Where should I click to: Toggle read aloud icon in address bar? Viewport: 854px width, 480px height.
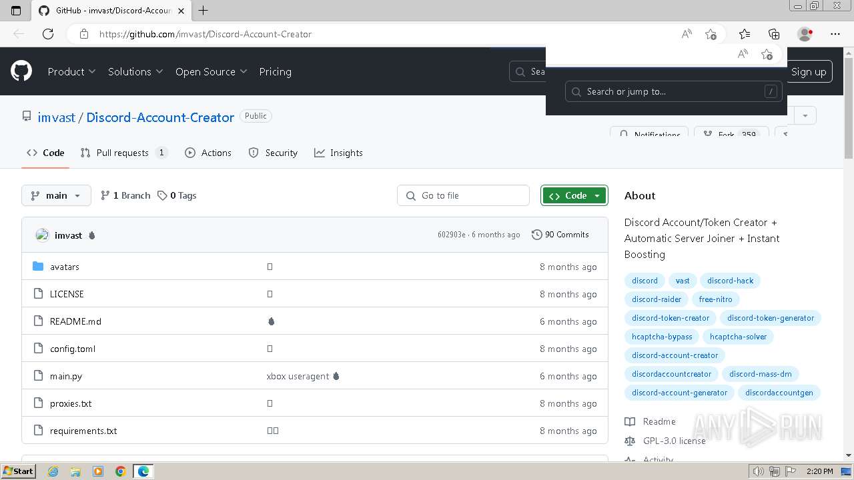[x=687, y=34]
